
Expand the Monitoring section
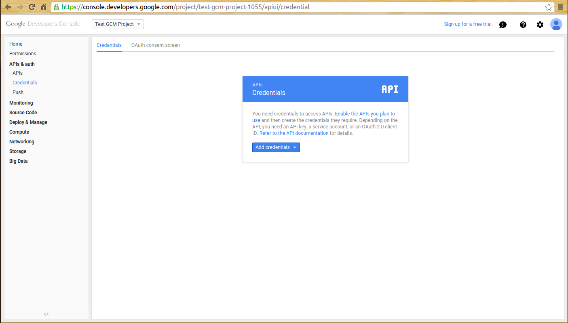tap(21, 103)
